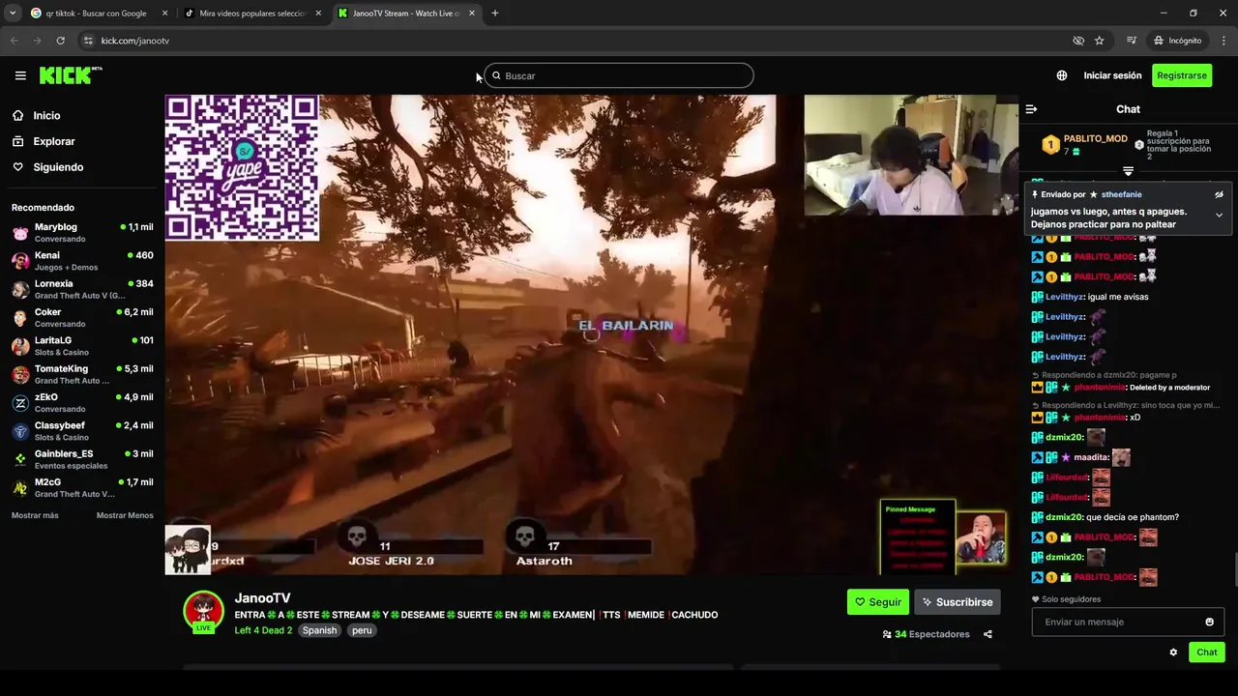Viewport: 1238px width, 696px height.
Task: Click the Registrarse button
Action: 1182,75
